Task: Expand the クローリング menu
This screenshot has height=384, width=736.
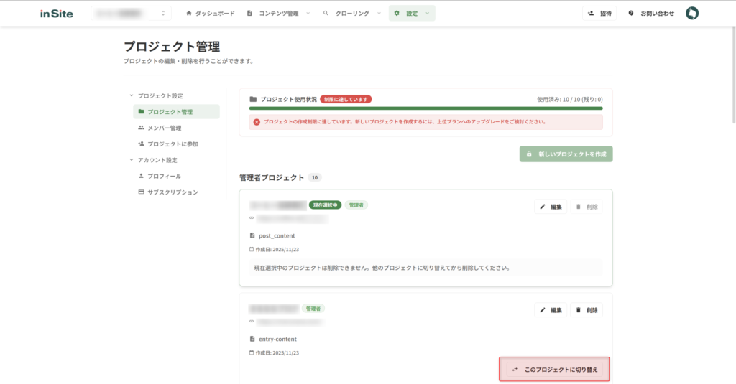Action: pos(351,14)
